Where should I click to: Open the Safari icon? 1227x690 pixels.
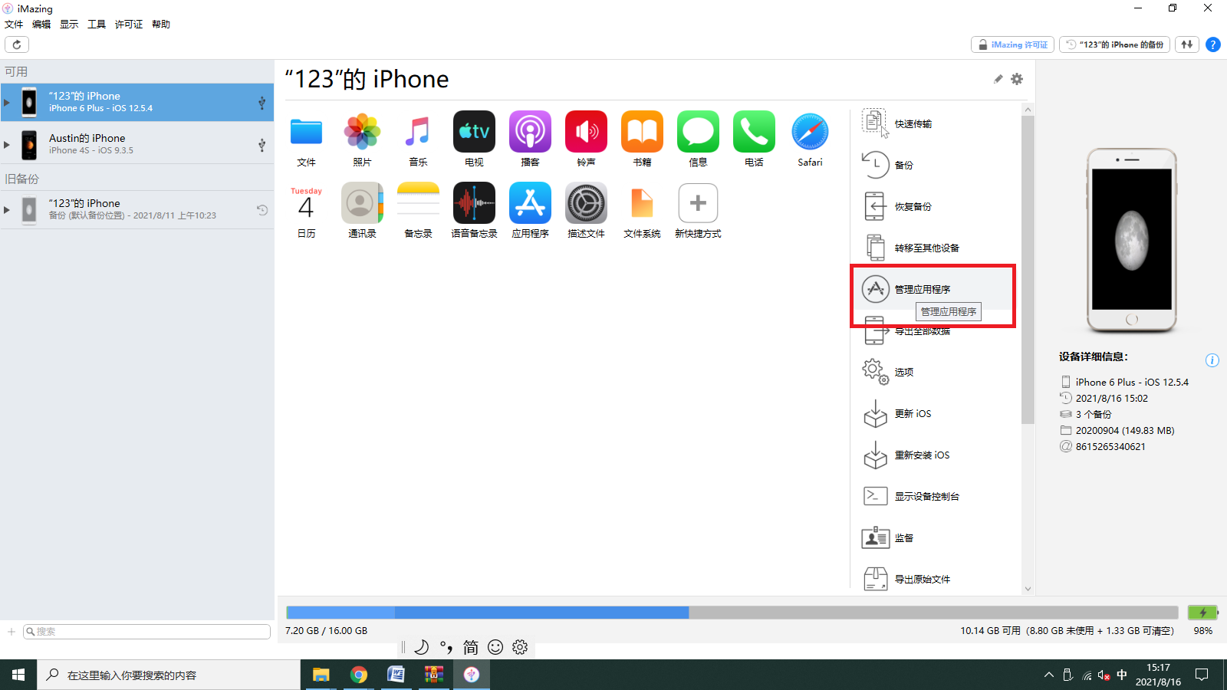[x=810, y=132]
